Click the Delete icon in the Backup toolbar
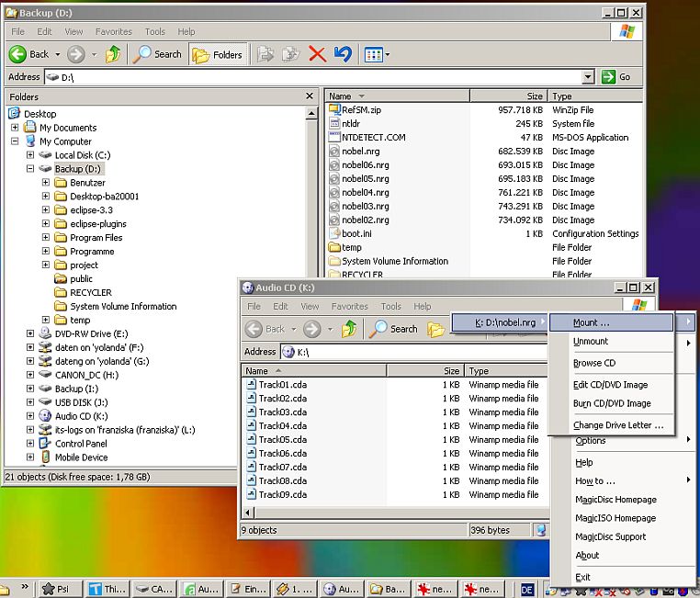This screenshot has height=598, width=700. (x=318, y=54)
